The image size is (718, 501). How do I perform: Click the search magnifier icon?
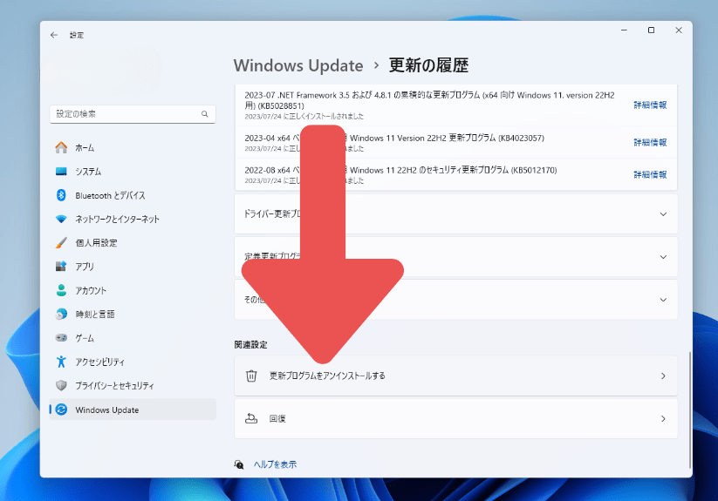click(205, 114)
